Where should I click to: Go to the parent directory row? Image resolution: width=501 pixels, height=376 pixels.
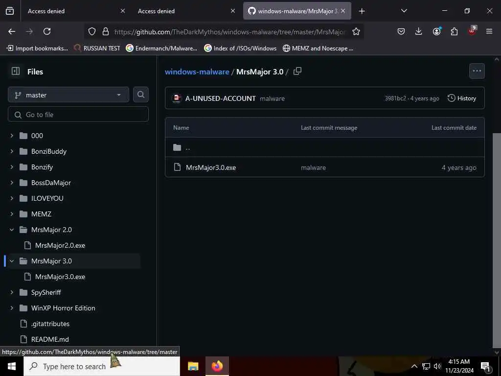(x=325, y=147)
